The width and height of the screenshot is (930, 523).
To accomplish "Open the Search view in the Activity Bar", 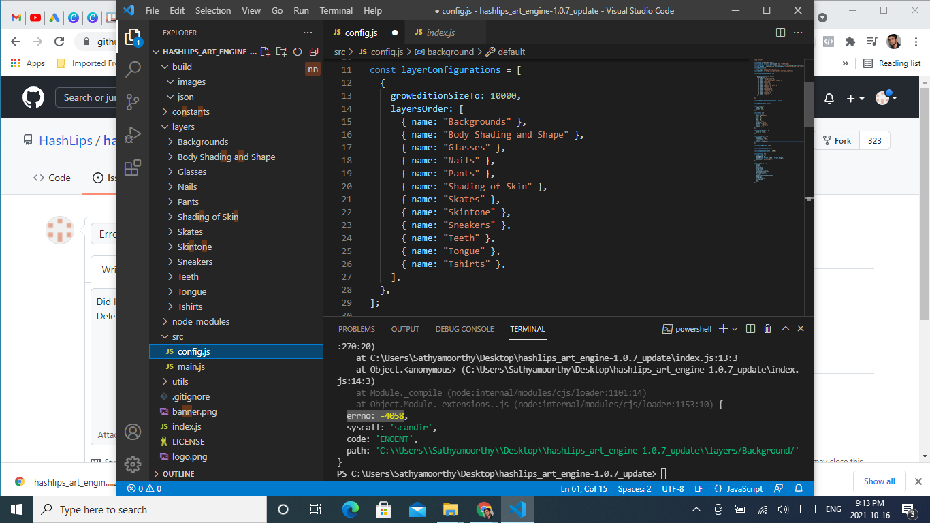I will (x=133, y=69).
